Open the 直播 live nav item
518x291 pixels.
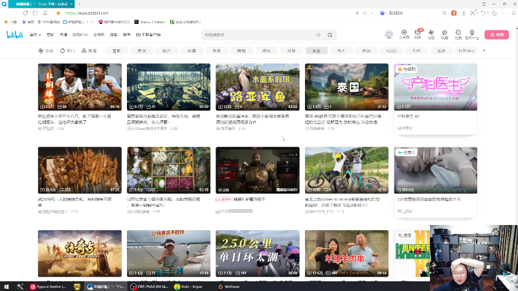[x=63, y=35]
